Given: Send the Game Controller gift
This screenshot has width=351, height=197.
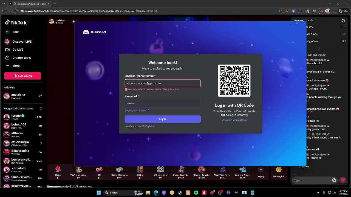Looking at the screenshot, I should click(x=119, y=172).
